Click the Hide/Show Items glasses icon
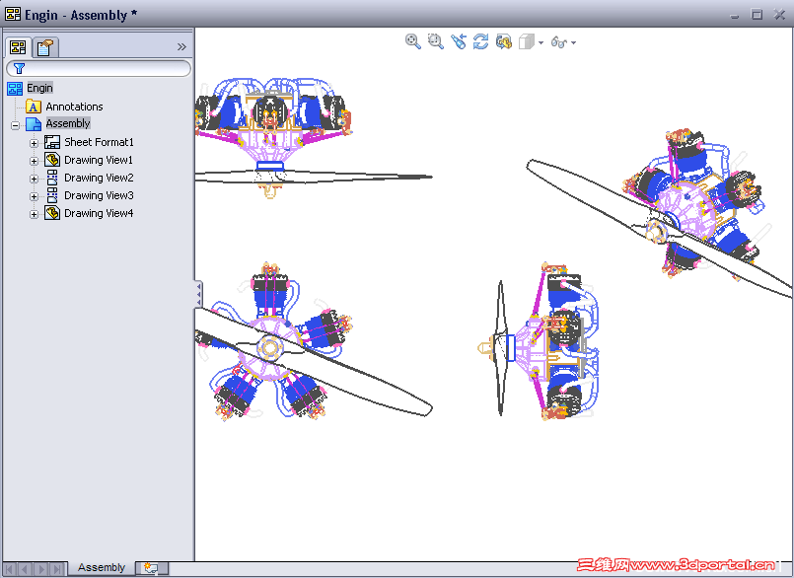The height and width of the screenshot is (578, 794). pos(558,42)
